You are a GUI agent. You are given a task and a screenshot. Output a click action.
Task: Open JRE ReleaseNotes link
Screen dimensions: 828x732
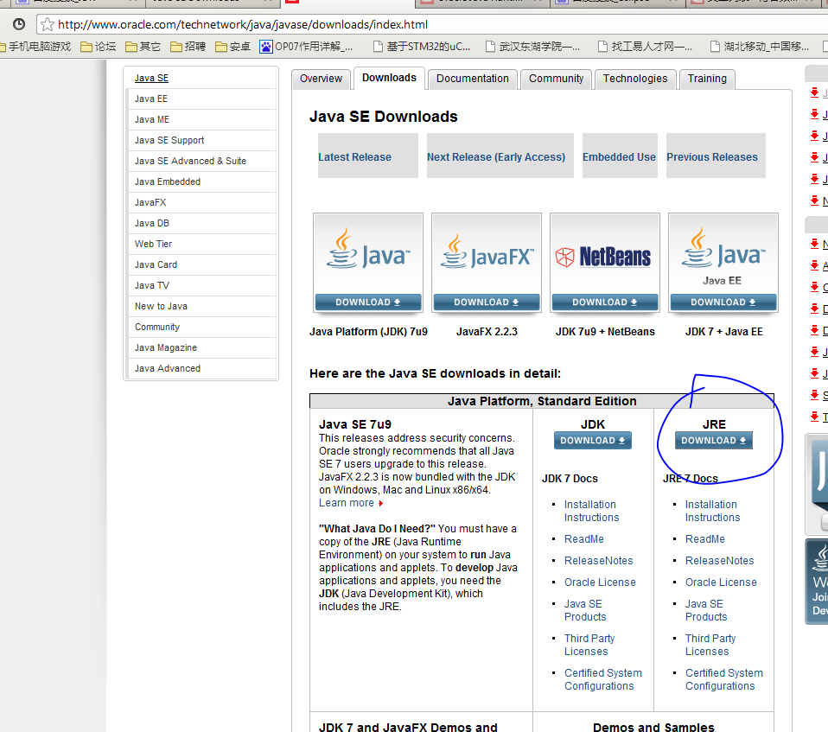[719, 561]
